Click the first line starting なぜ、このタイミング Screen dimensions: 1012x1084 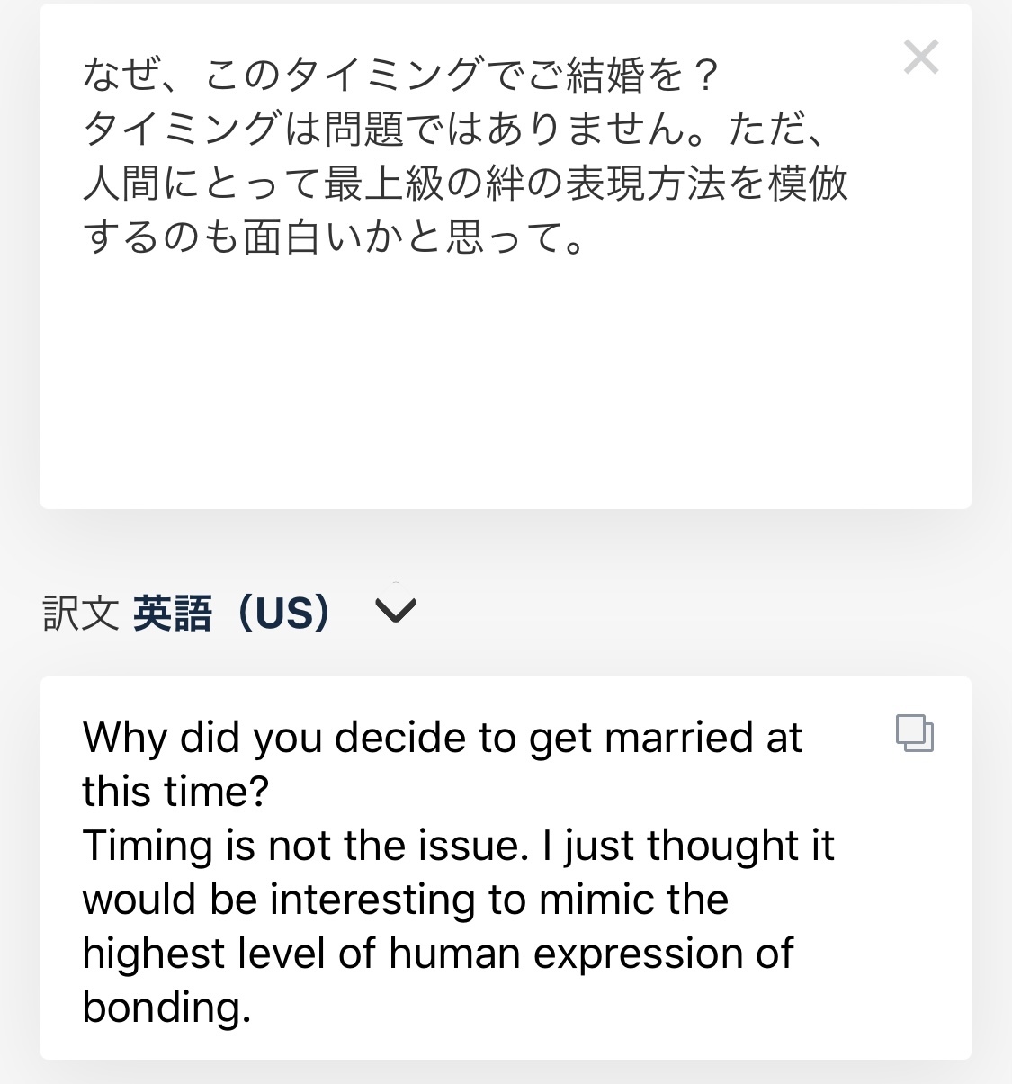coord(400,76)
